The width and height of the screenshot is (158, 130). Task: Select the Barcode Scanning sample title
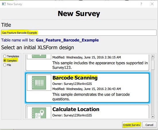click(x=75, y=78)
